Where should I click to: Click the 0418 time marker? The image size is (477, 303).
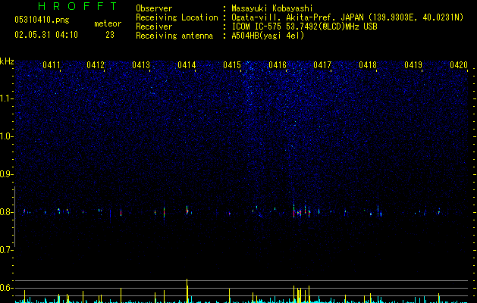(368, 65)
